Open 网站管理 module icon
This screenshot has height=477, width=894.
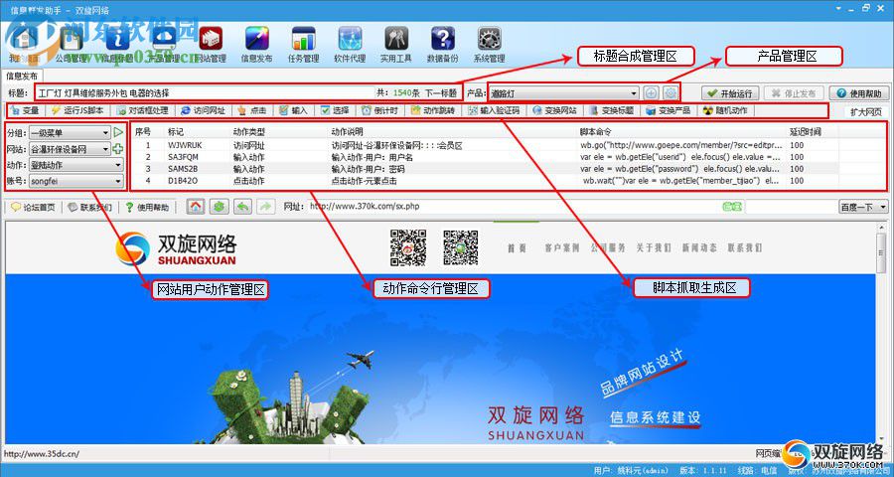coord(211,45)
